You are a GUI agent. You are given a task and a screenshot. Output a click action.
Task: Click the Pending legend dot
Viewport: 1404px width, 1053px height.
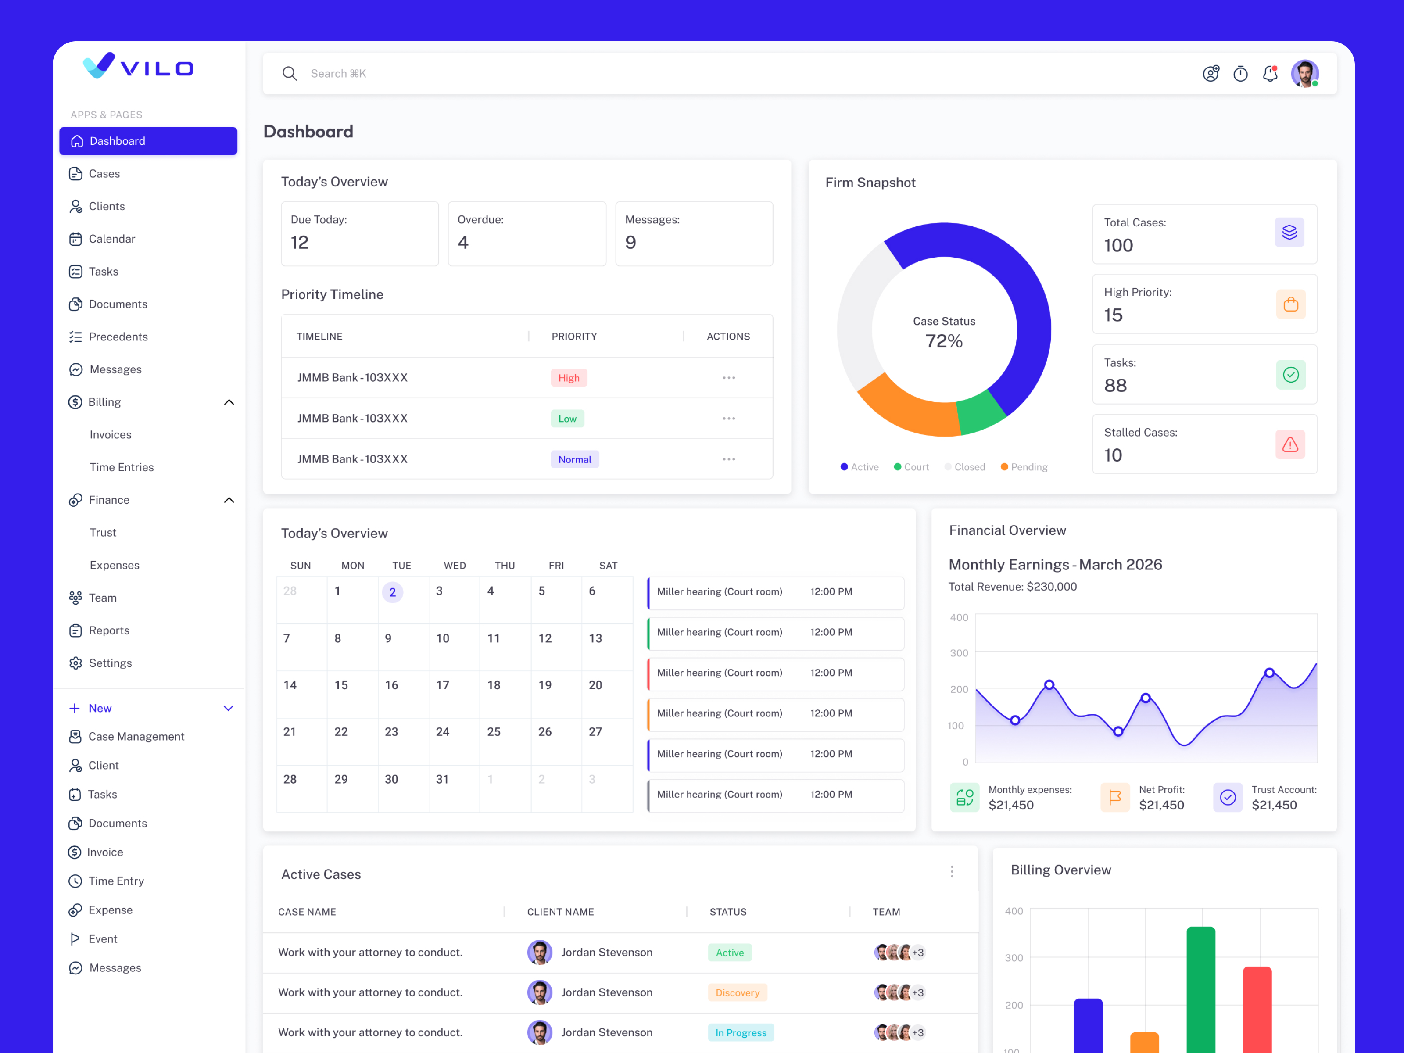tap(1004, 467)
